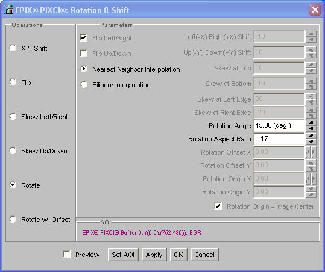Image resolution: width=325 pixels, height=272 pixels.
Task: Decrease Rotation Aspect Ratio with down arrow
Action: [311, 142]
